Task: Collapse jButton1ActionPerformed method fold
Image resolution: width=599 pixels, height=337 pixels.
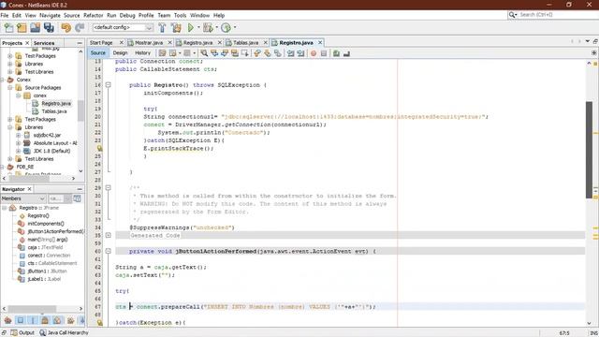Action: click(109, 251)
